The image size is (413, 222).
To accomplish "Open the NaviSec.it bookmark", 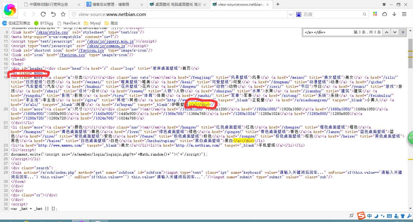I will coord(69,23).
